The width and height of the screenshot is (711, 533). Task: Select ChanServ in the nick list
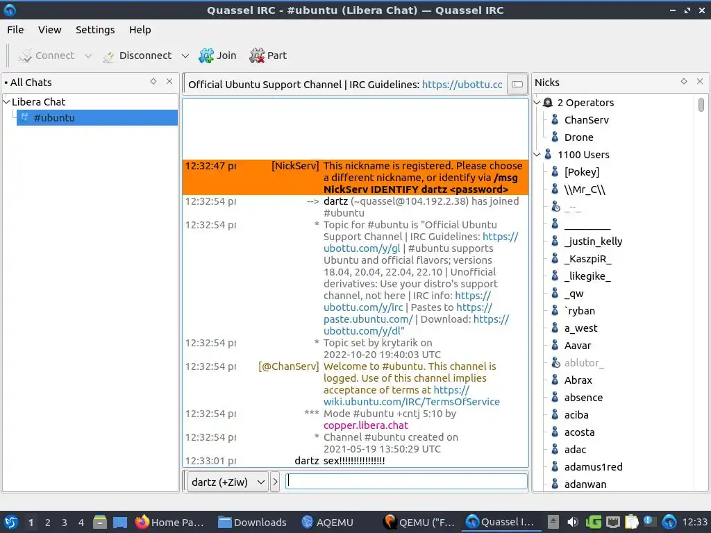586,120
